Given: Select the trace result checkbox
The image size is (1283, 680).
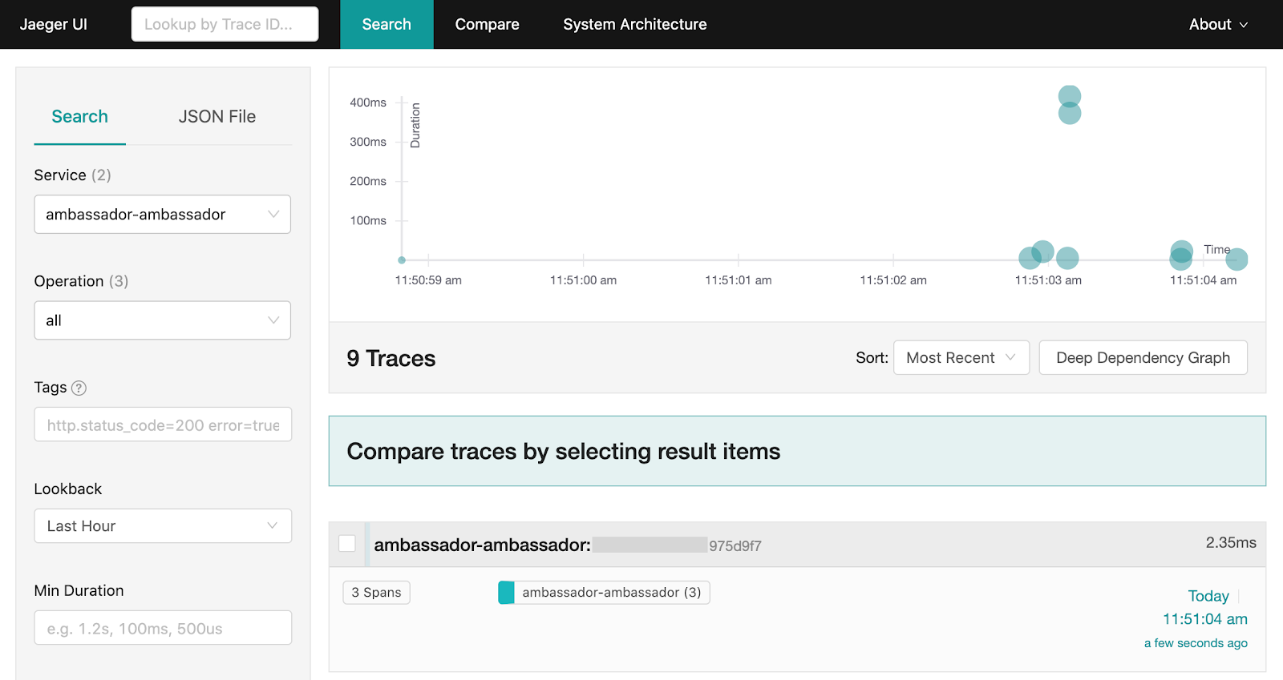Looking at the screenshot, I should click(347, 543).
